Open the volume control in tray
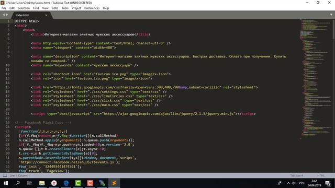Screen dimensions: 335x188 pos(294,183)
